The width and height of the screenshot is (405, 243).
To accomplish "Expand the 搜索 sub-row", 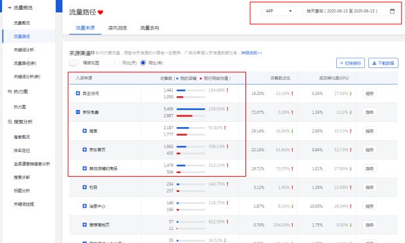I will click(x=85, y=131).
